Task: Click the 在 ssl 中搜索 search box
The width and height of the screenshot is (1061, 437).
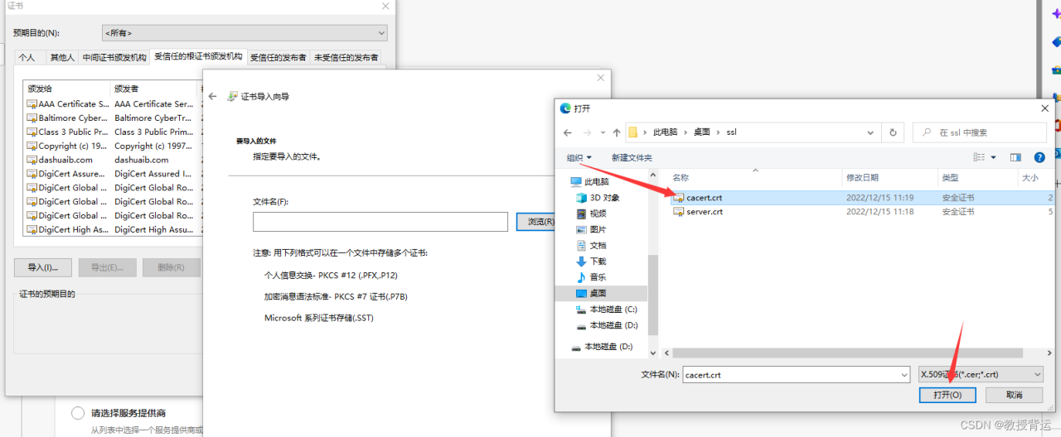Action: point(980,132)
